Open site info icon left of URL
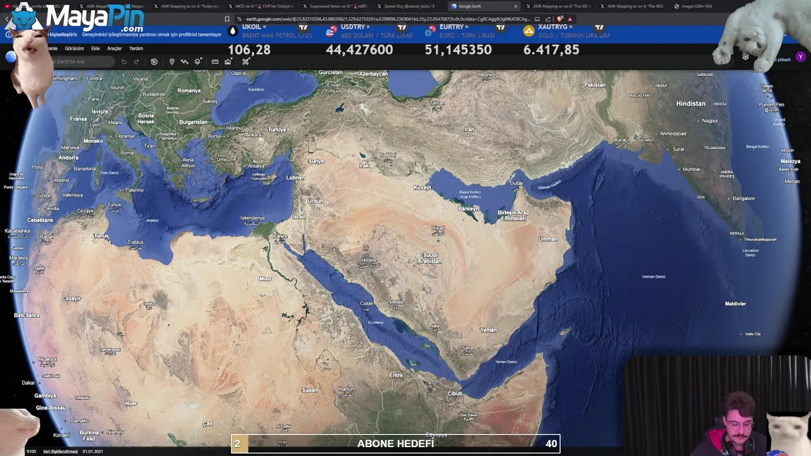The width and height of the screenshot is (811, 456). [239, 19]
